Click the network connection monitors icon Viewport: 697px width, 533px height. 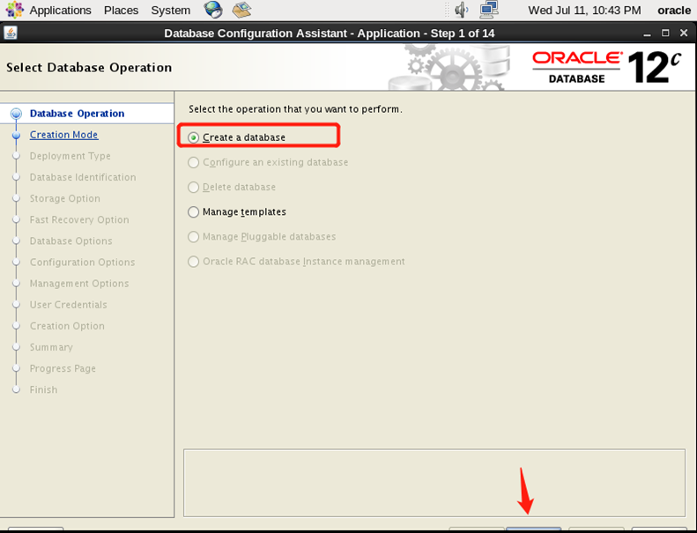click(488, 10)
